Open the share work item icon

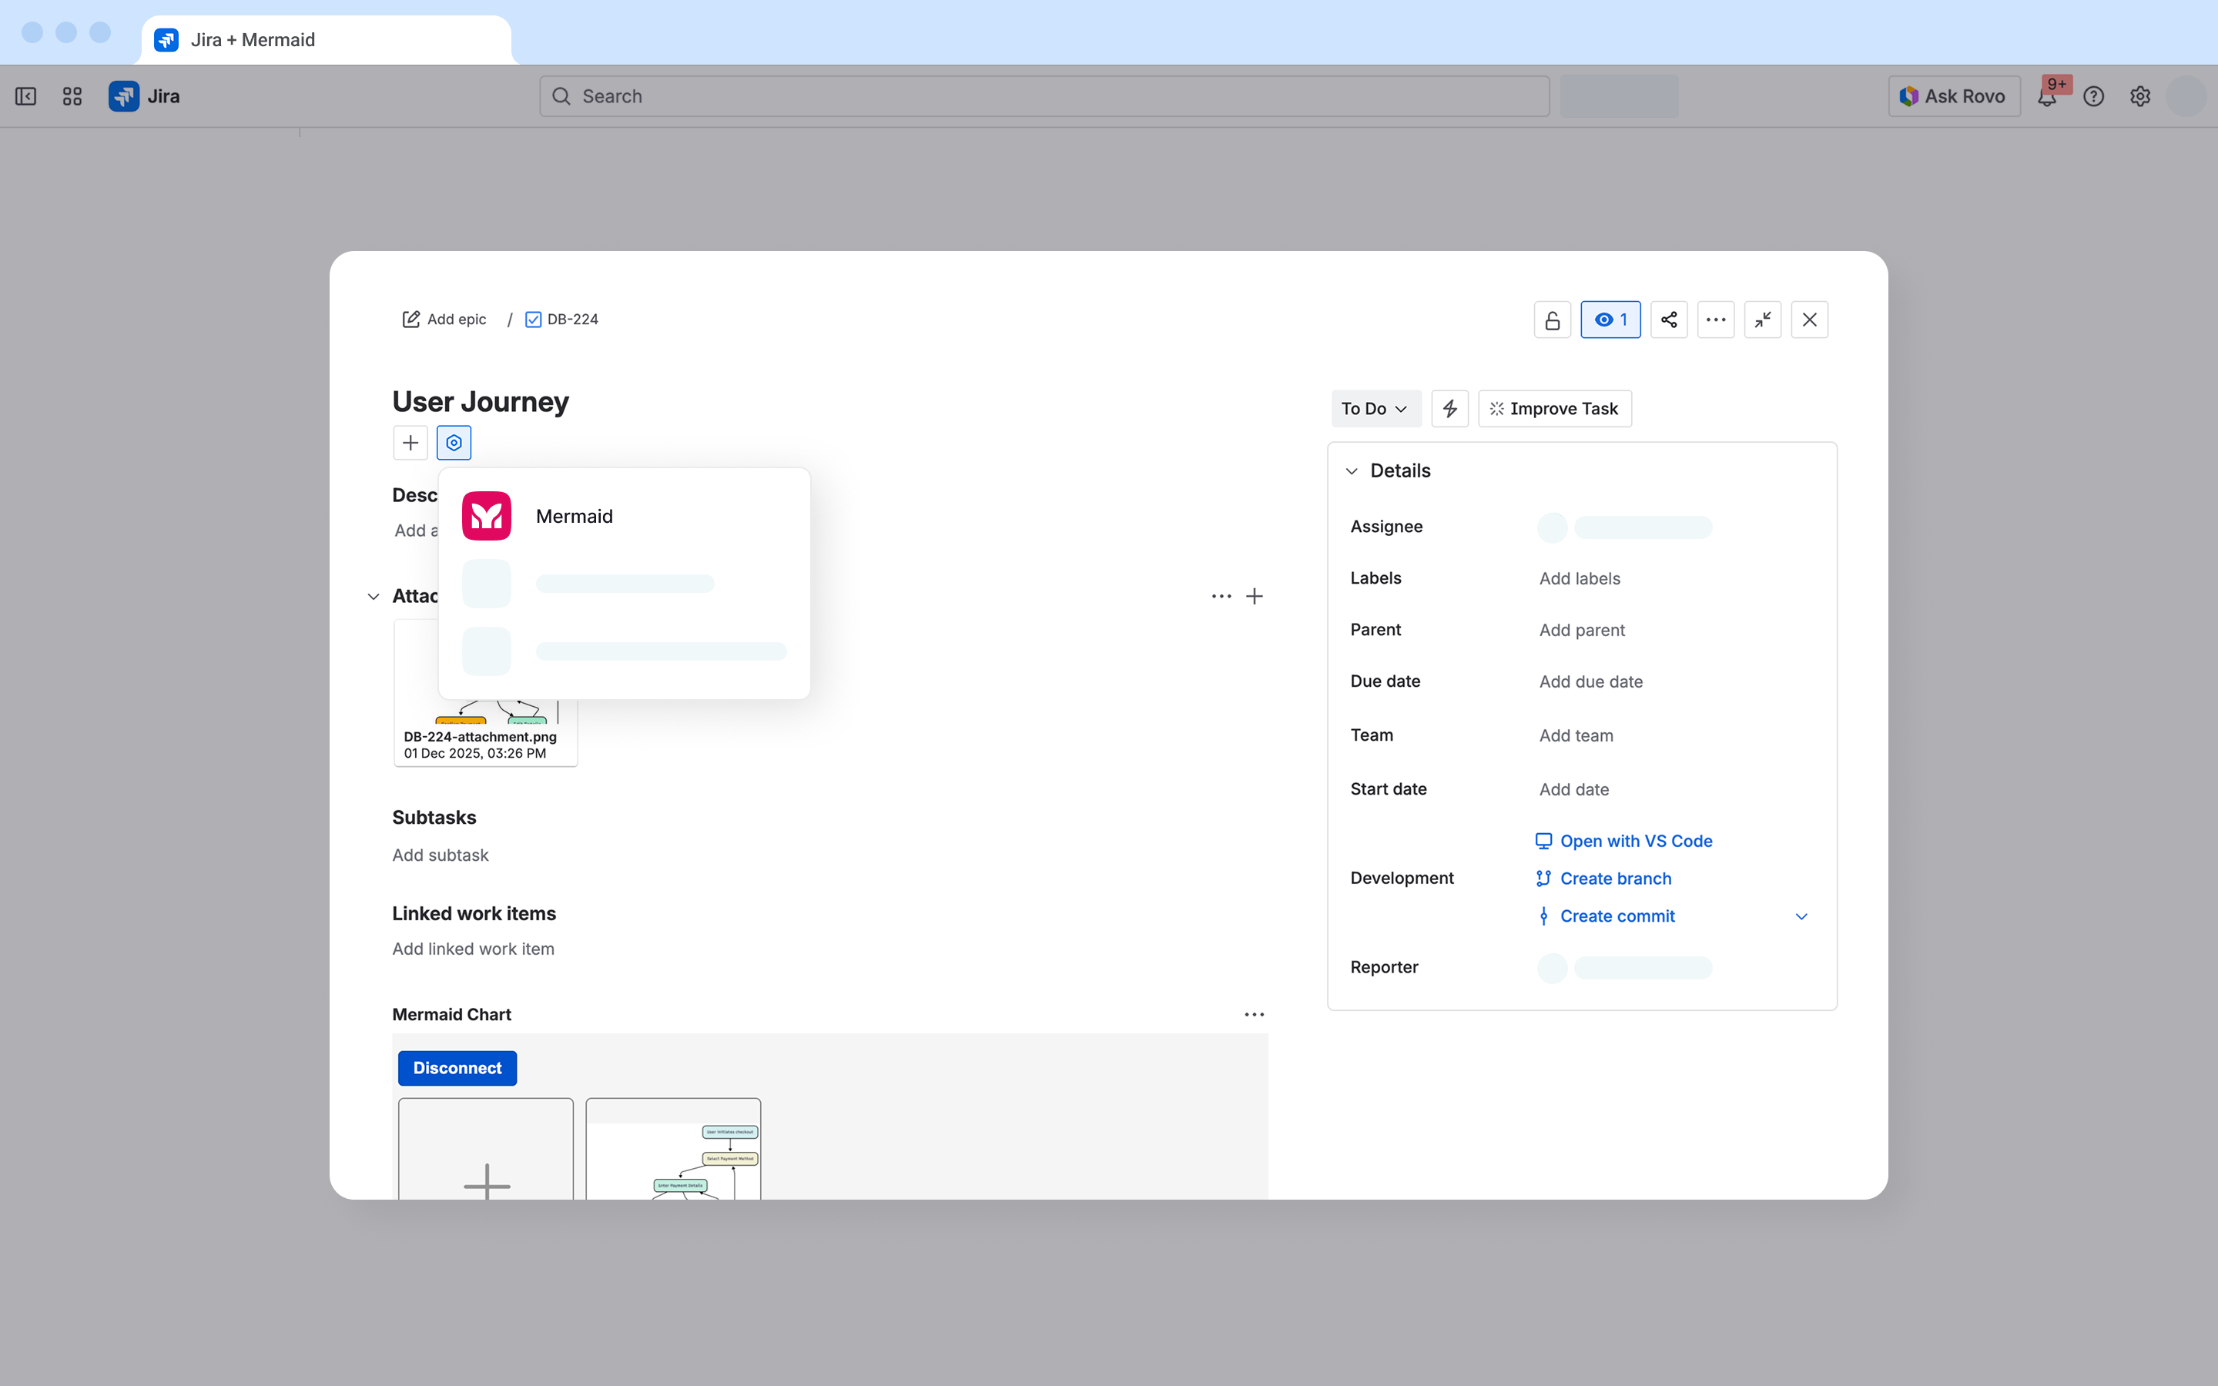1668,320
